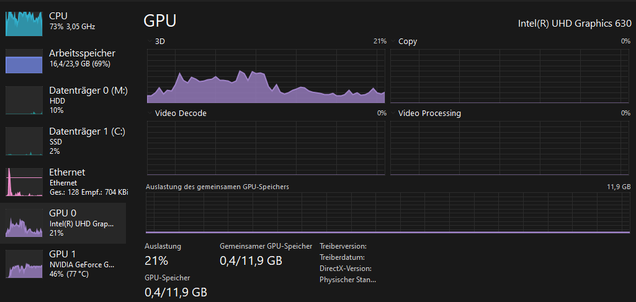Click the Auslastung 21% value

(156, 260)
